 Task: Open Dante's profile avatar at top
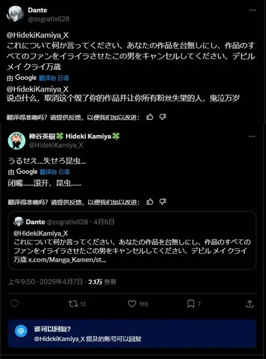[x=16, y=14]
